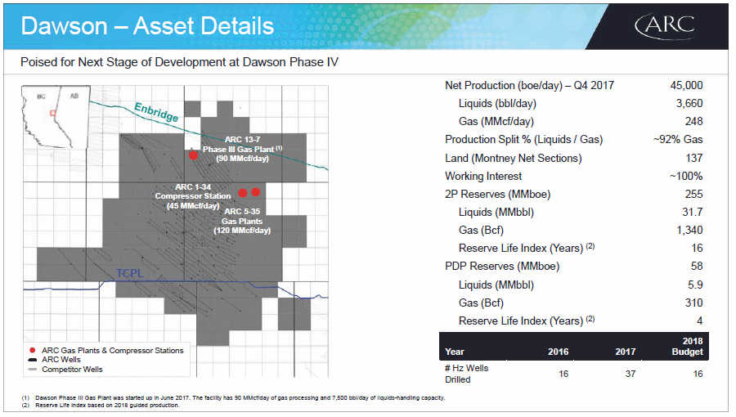736x417 pixels.
Task: Click 'ARC Gas Plants & Compressor Stations' legend text
Action: pyautogui.click(x=113, y=351)
